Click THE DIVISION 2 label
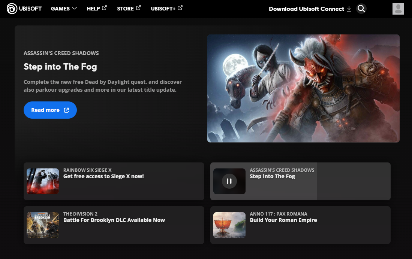Screen dimensions: 412x259 80,214
